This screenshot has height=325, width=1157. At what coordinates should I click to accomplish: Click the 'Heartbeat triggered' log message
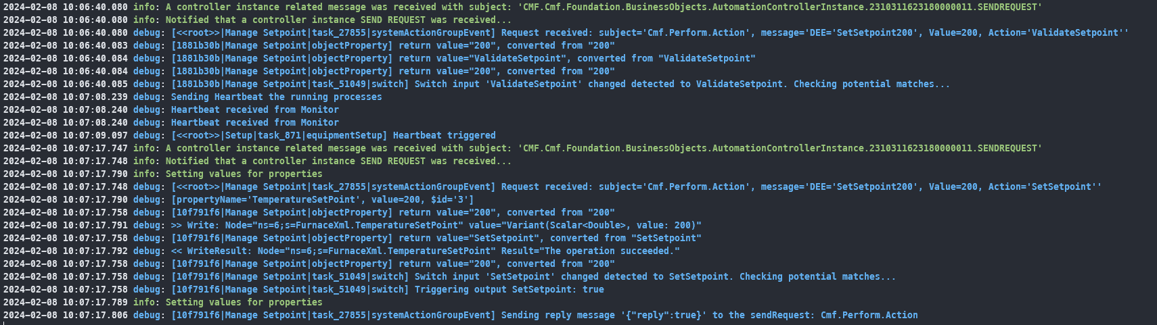[444, 135]
